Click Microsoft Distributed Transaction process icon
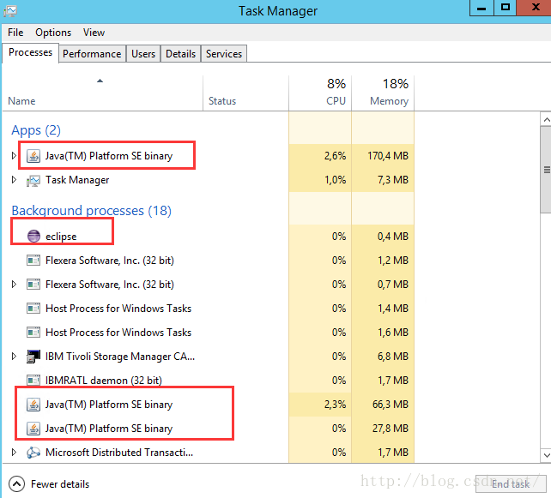This screenshot has height=498, width=551. 33,453
